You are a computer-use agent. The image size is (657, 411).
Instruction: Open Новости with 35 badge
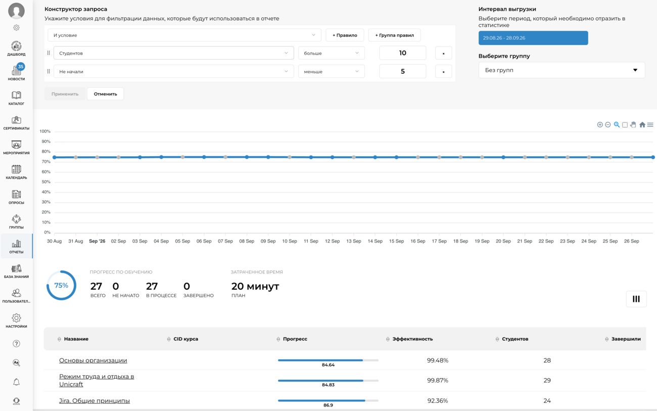coord(16,73)
